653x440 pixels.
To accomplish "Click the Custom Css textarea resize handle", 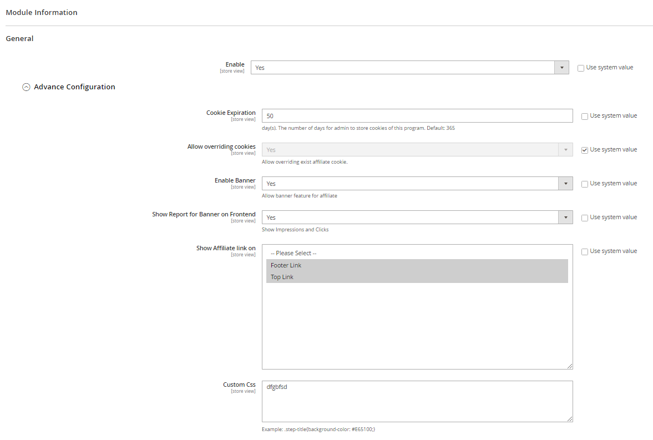I will 570,419.
